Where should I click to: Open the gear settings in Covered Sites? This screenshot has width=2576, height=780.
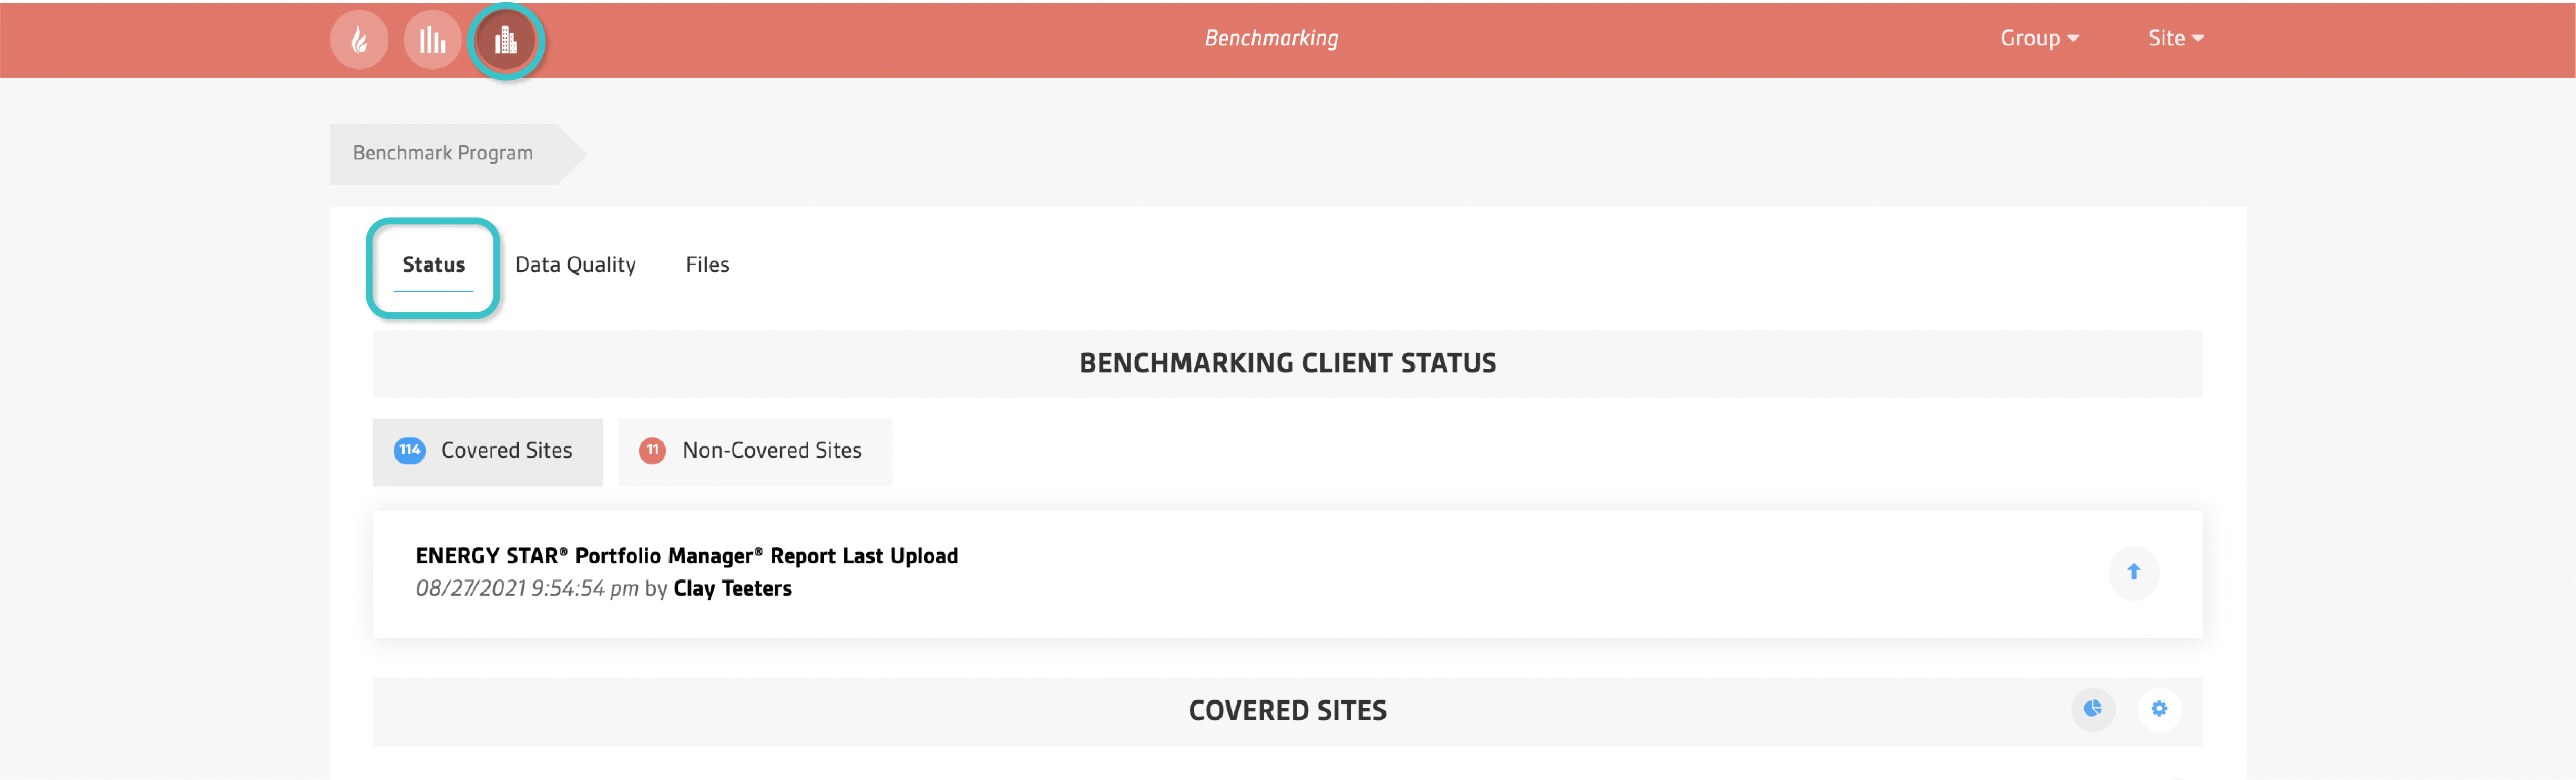(2159, 709)
